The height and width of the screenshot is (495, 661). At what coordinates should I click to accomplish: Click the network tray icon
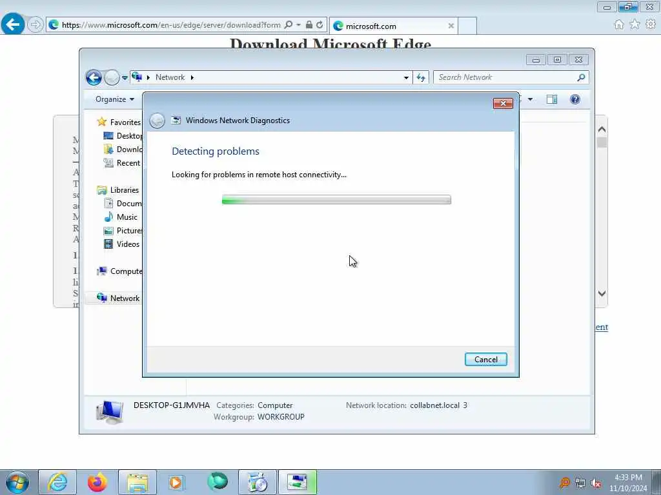point(580,483)
